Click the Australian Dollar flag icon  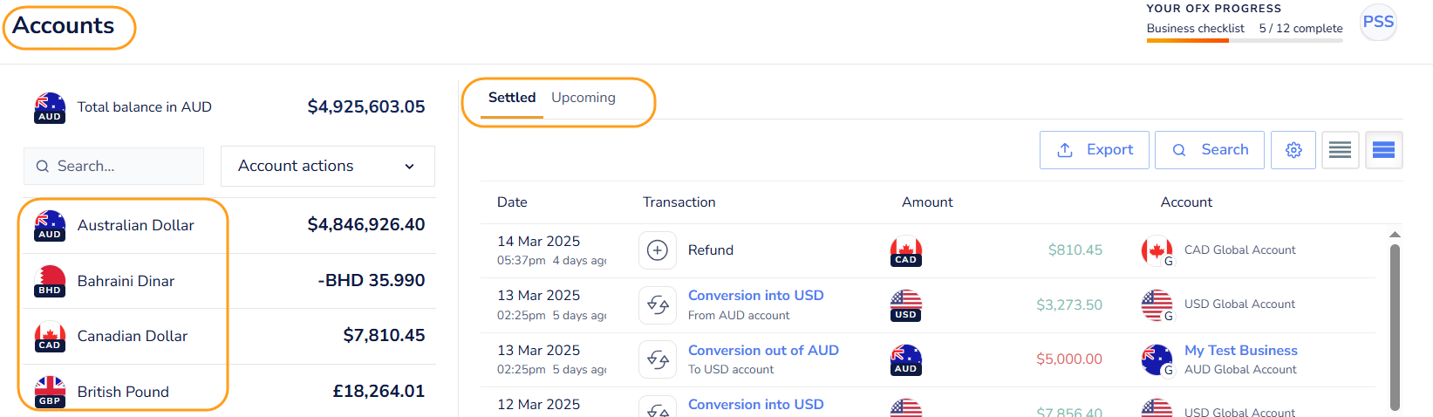pos(50,225)
